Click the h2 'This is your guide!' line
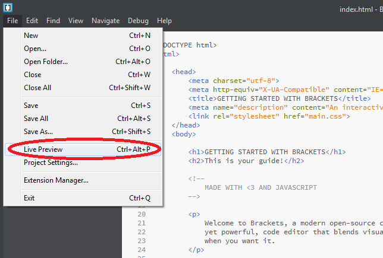This screenshot has width=383, height=258. 246,161
